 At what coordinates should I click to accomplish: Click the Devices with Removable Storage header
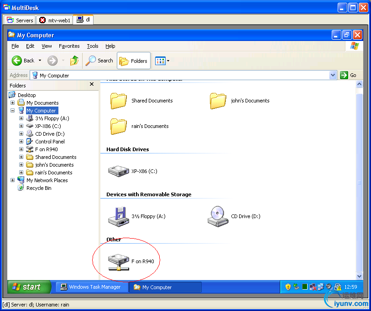pos(149,194)
